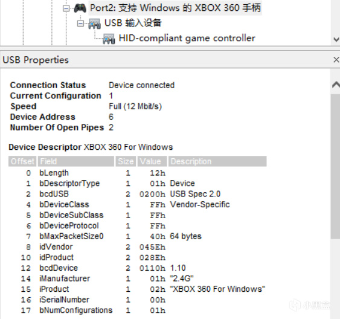Click the 045Eh vendor value
Screen dimensions: 340x319
(x=152, y=247)
